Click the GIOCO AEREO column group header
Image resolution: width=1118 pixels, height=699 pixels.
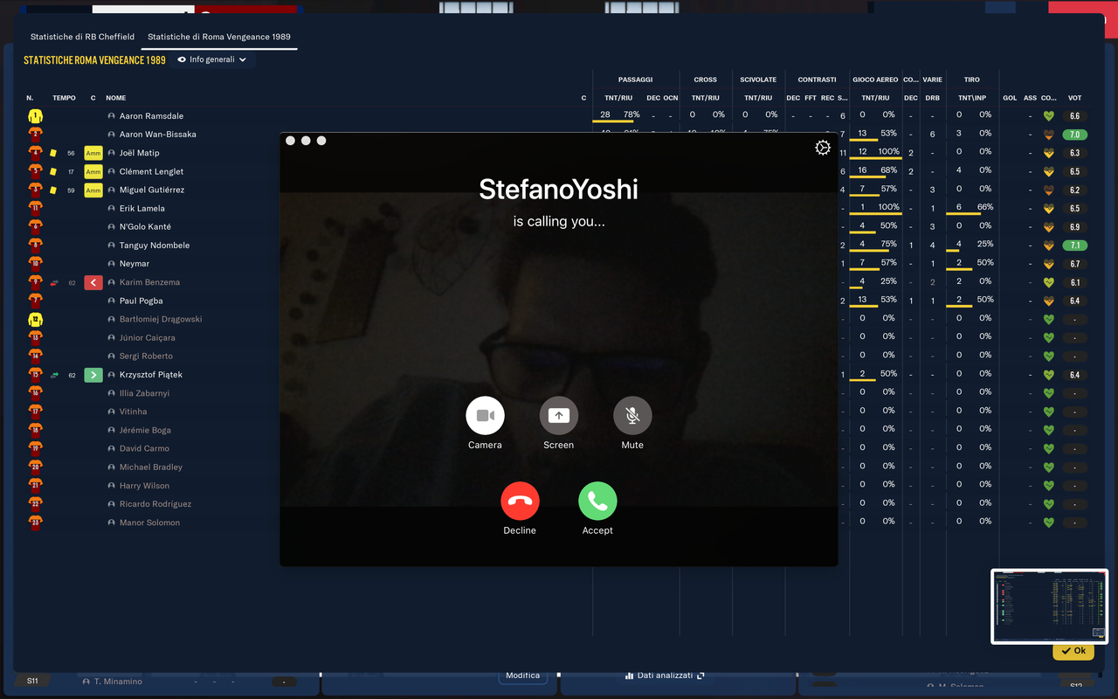875,80
